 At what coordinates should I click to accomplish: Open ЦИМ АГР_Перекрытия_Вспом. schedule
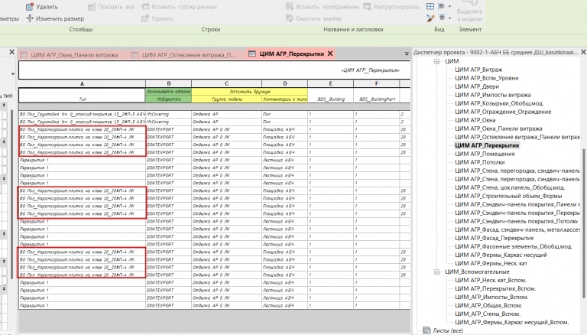pos(495,288)
